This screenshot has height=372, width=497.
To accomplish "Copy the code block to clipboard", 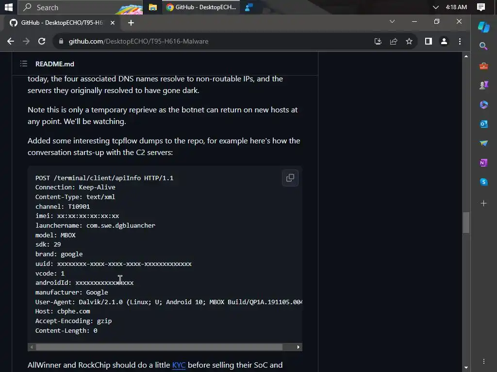I will [290, 178].
